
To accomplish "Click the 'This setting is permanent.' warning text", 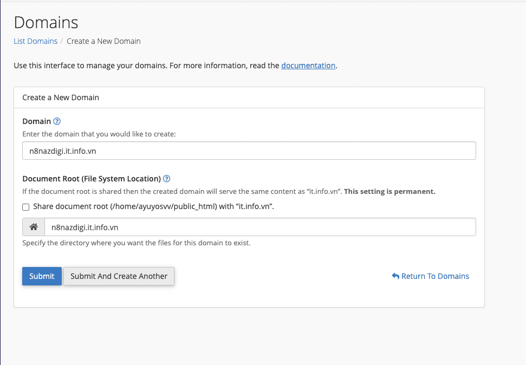I will point(389,192).
